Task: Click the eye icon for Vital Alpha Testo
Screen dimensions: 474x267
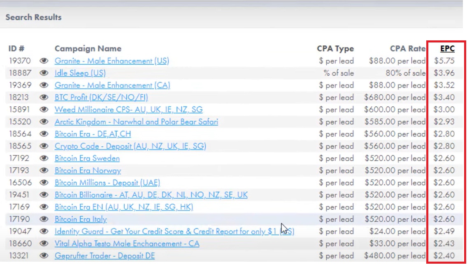Action: click(44, 244)
